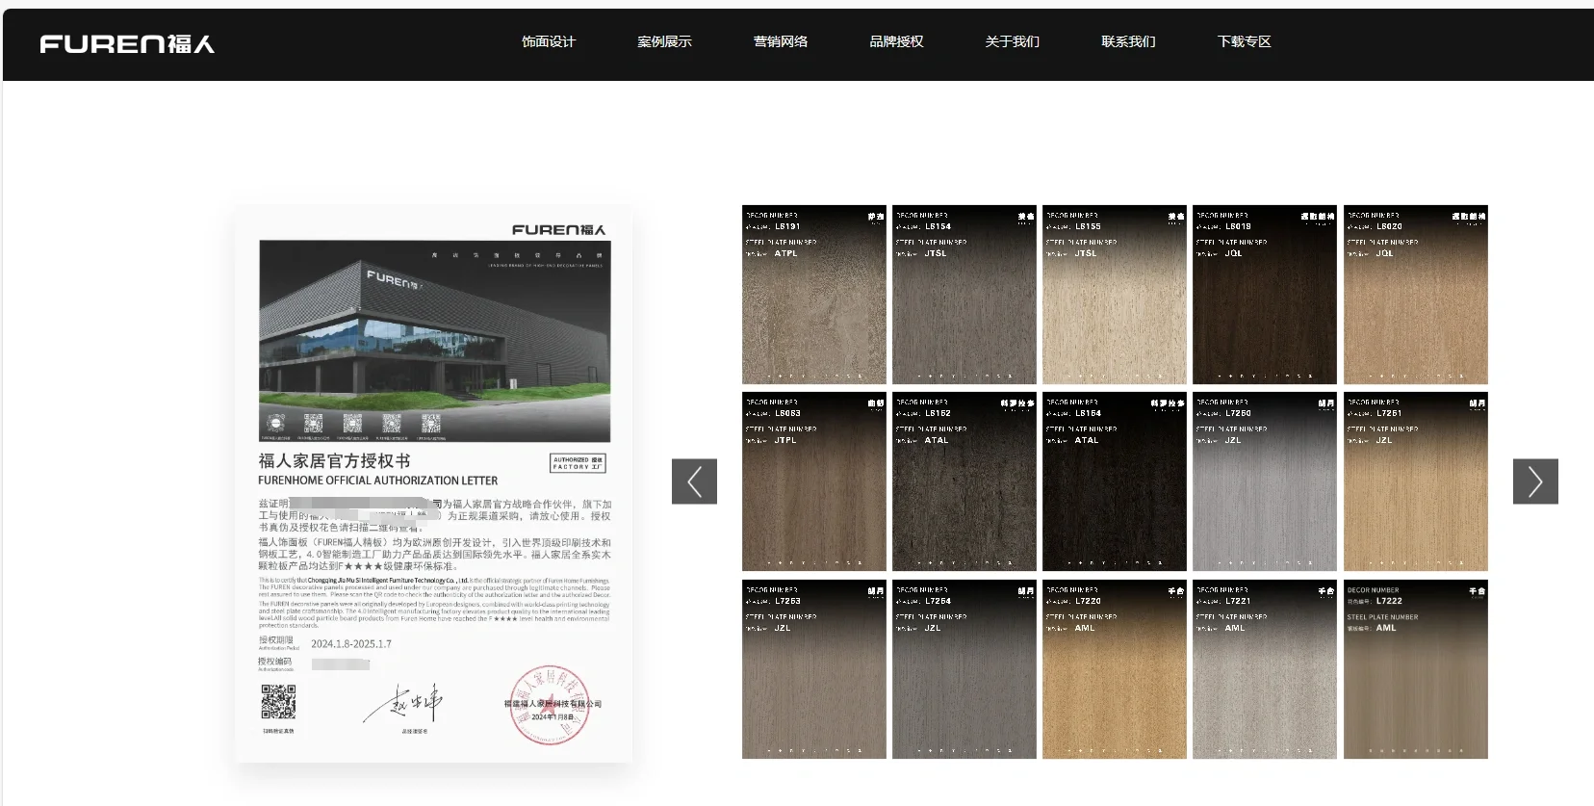Open decor sample L7221 AML

[1265, 669]
